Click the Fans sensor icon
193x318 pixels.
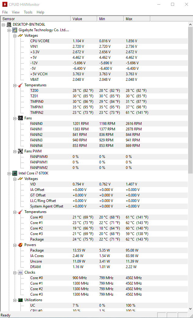[x=20, y=118]
